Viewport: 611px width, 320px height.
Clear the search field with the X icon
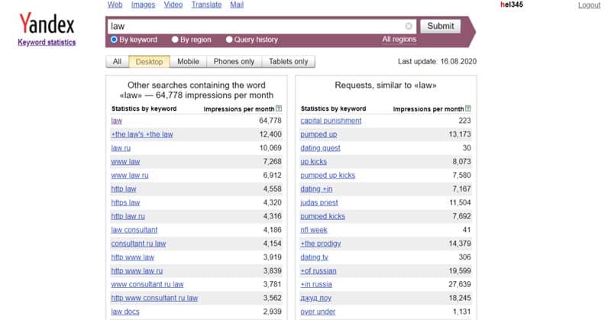pos(409,26)
